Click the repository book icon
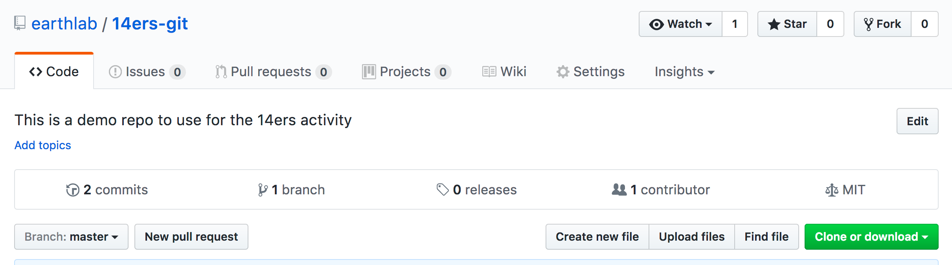The image size is (952, 265). 20,24
